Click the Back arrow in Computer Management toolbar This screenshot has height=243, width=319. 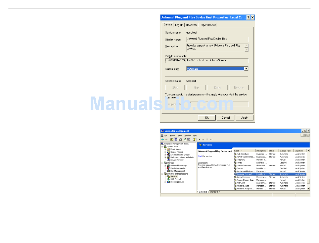tap(163, 139)
